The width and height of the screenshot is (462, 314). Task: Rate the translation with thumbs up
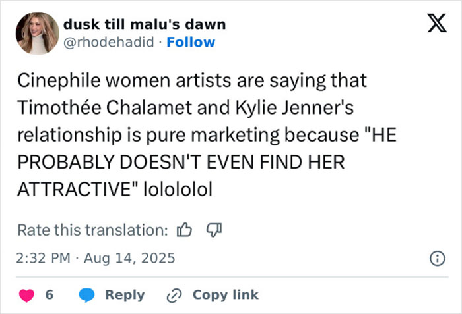[185, 230]
